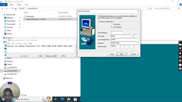Screen dimensions: 182x102
Task: Open Task View on the taskbar
Action: point(55,99)
